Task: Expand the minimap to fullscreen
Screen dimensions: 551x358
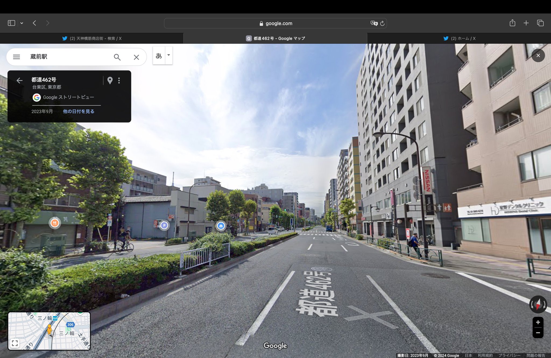Action: coord(15,343)
